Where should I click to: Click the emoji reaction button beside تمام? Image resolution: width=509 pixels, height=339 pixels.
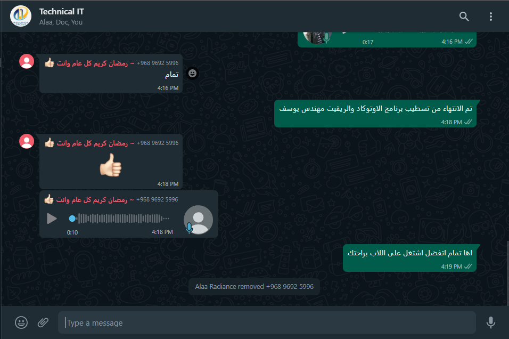[193, 73]
